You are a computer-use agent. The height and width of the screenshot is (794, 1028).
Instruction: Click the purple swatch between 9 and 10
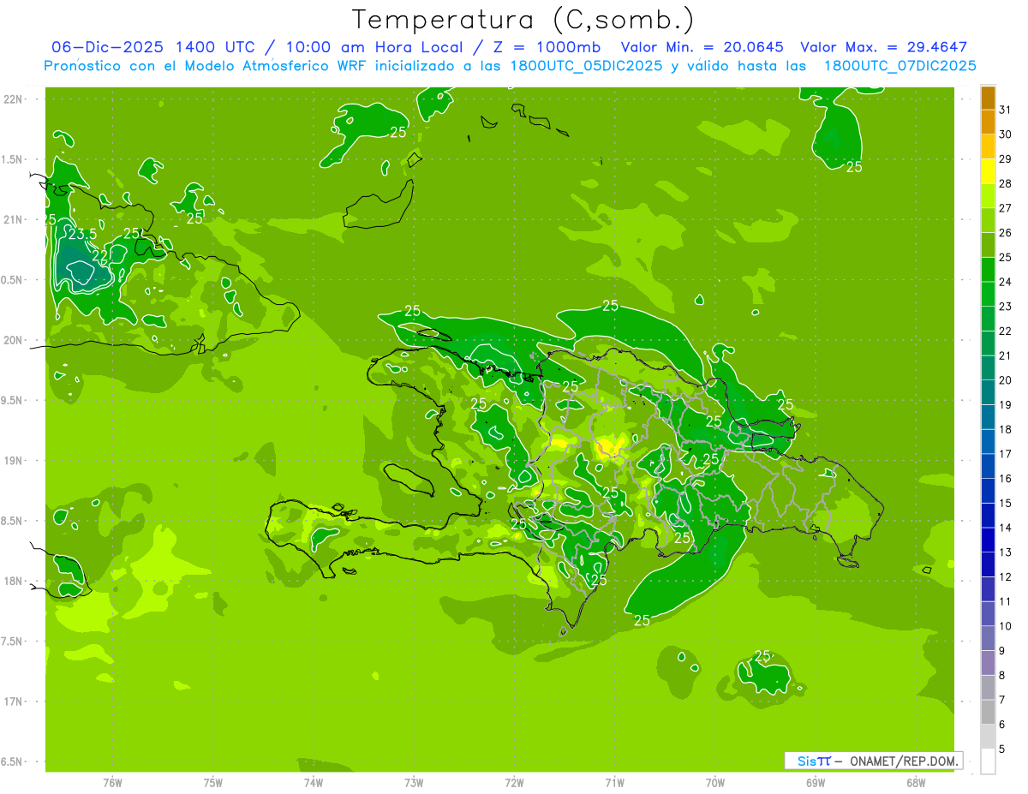pyautogui.click(x=988, y=638)
